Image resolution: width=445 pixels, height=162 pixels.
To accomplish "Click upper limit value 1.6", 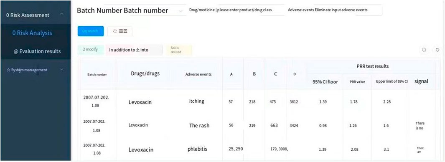I will click(386, 125).
